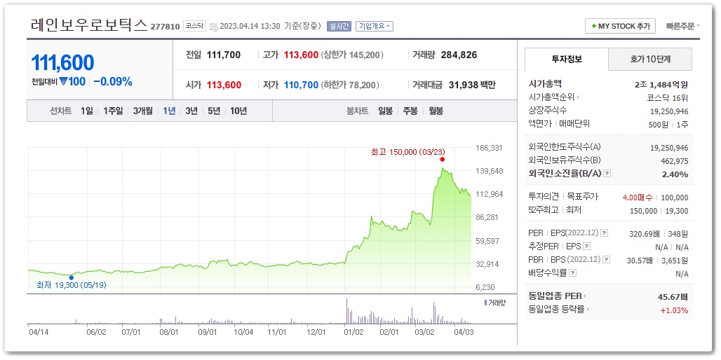Click the help icon next to 외국인소진율(B/A)
Image resolution: width=721 pixels, height=360 pixels.
pos(607,174)
